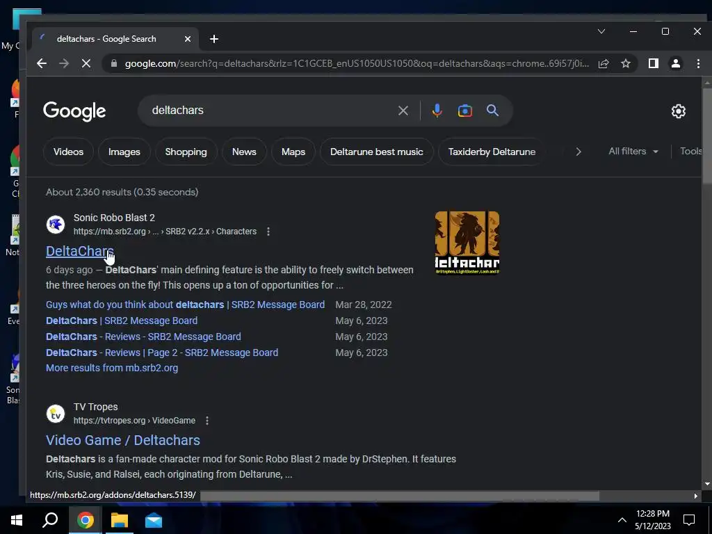Switch to Shopping results
Image resolution: width=712 pixels, height=534 pixels.
(186, 152)
